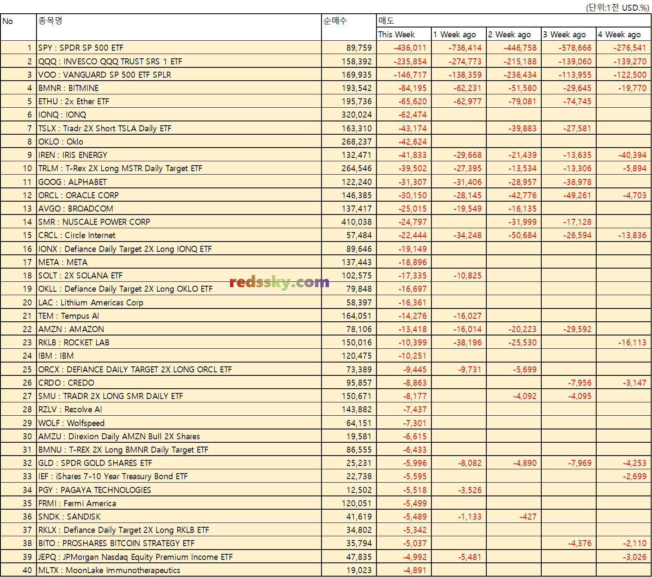Image resolution: width=652 pixels, height=577 pixels.
Task: Select the '2 Week ago' column header
Action: tap(514, 34)
